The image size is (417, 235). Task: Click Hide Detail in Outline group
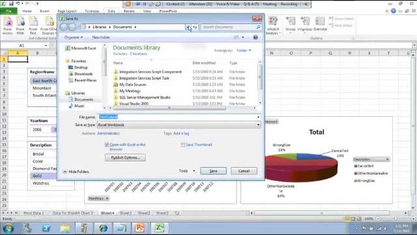[x=341, y=25]
